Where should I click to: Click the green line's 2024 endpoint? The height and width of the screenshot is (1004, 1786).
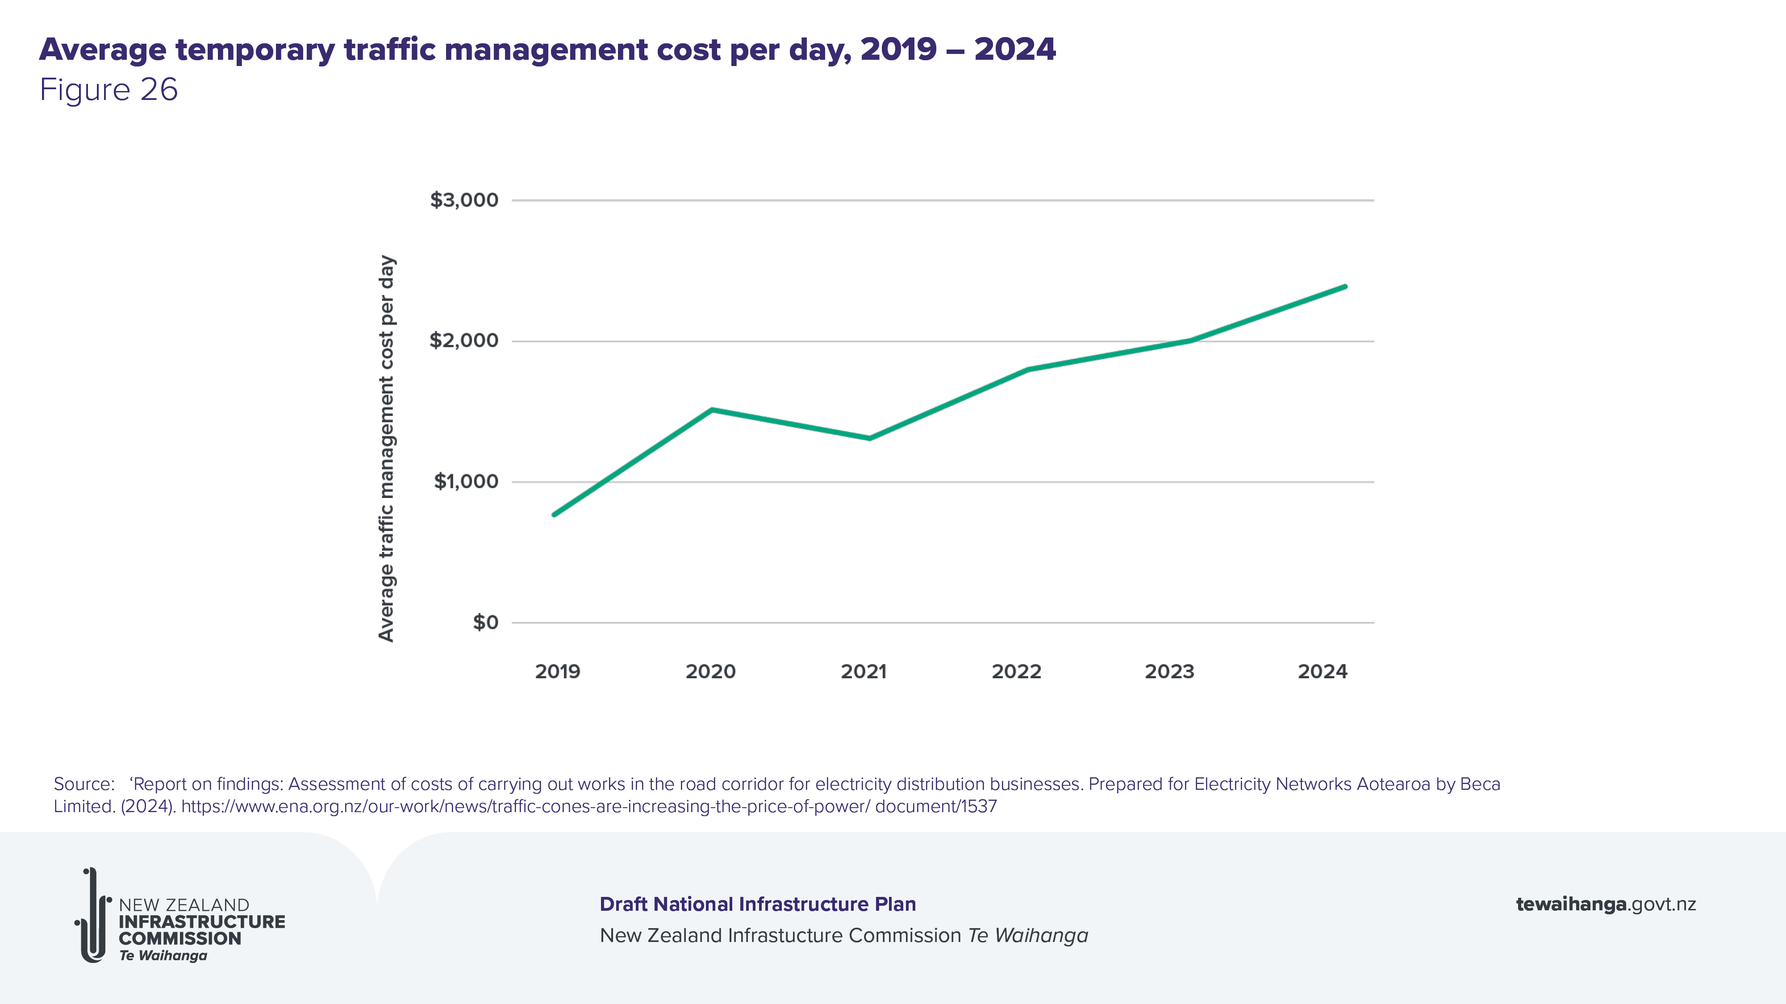(1344, 287)
